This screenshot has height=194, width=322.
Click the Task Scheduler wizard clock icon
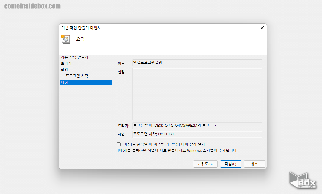65,39
